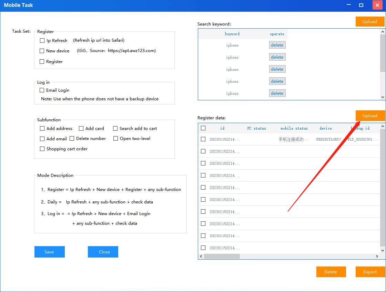
Task: Click the keyword list scroll down arrow
Action: [x=383, y=97]
